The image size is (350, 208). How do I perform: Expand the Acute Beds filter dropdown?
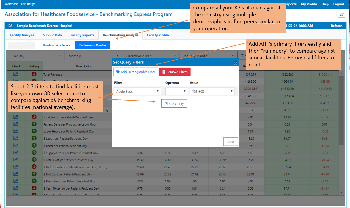(137, 91)
